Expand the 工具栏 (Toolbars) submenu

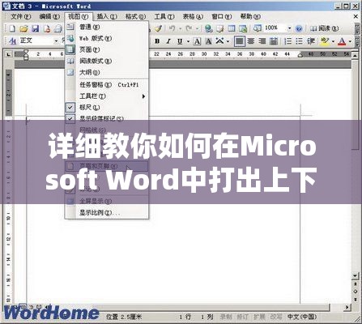click(107, 96)
